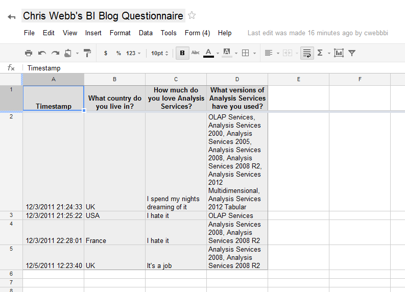Open the Form (4) menu
Image resolution: width=405 pixels, height=292 pixels.
click(197, 33)
